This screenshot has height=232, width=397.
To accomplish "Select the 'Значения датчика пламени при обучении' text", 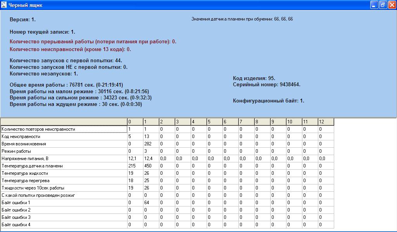I will click(232, 19).
